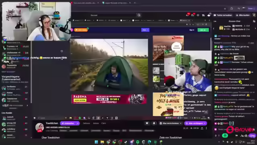Viewport: 257px width, 145px height.
Task: Click the heart follow icon below the stream
Action: point(147,123)
